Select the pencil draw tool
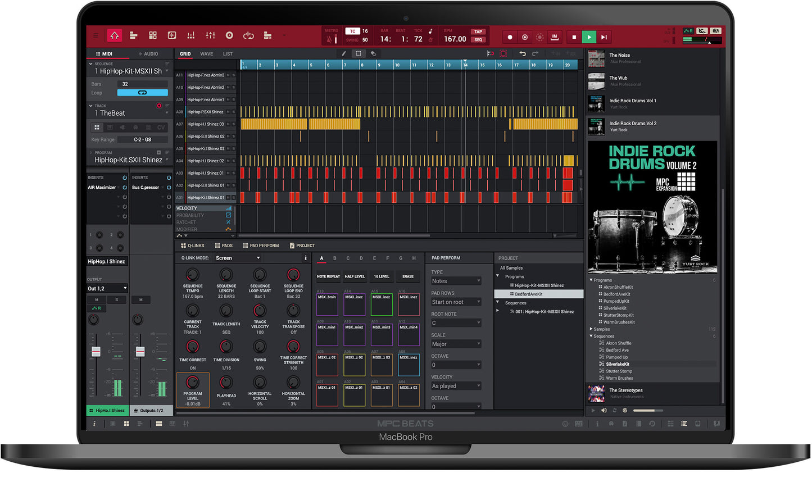 pyautogui.click(x=344, y=54)
